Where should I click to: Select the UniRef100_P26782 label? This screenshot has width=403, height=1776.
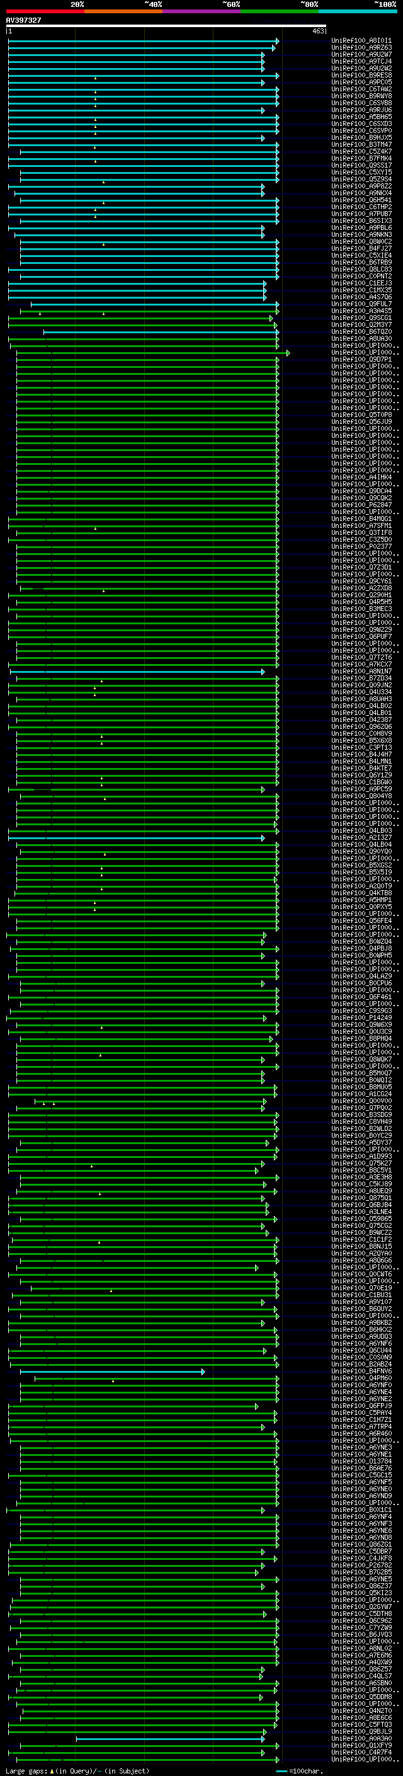point(361,1565)
